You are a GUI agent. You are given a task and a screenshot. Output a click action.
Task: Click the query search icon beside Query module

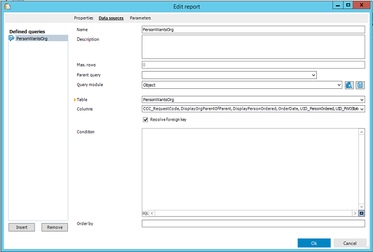click(x=349, y=85)
